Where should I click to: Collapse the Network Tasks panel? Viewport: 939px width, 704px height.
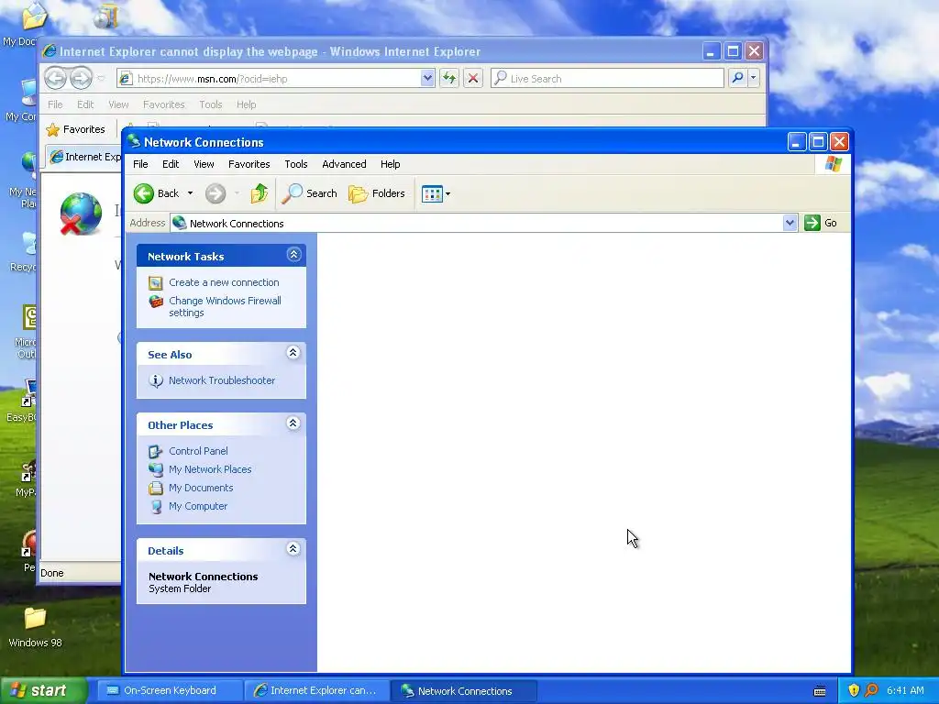pos(293,255)
